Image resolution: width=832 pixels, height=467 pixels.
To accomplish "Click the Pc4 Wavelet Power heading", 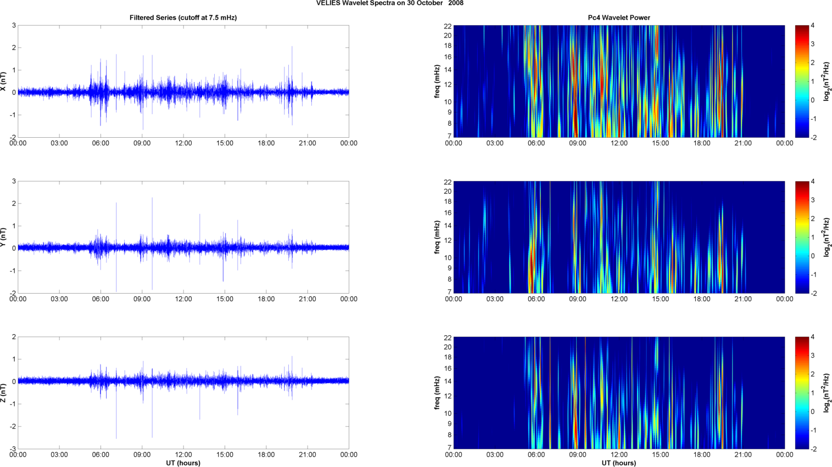I will tap(618, 18).
